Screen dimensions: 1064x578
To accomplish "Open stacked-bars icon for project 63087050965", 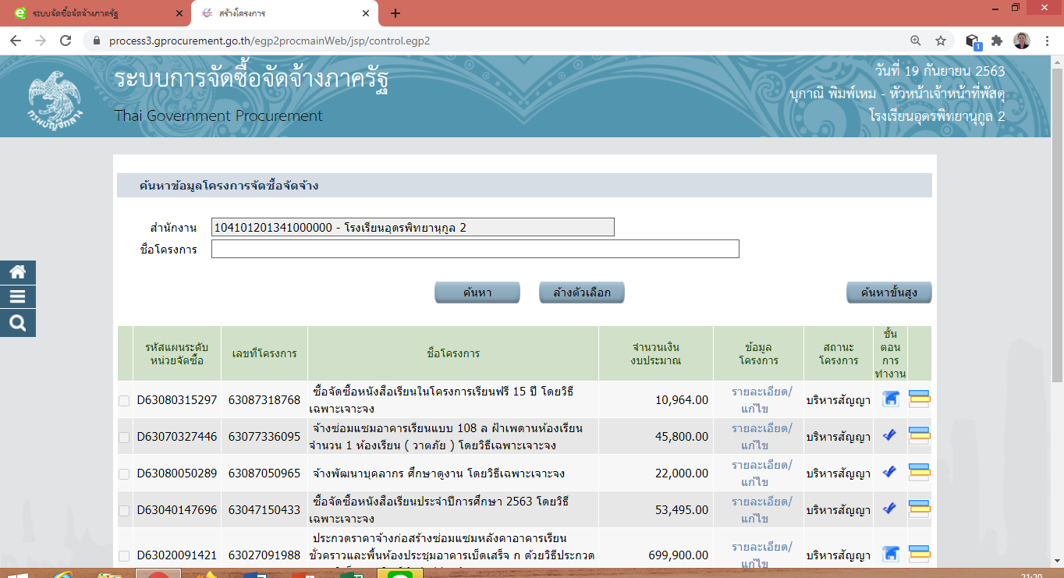I will [920, 473].
